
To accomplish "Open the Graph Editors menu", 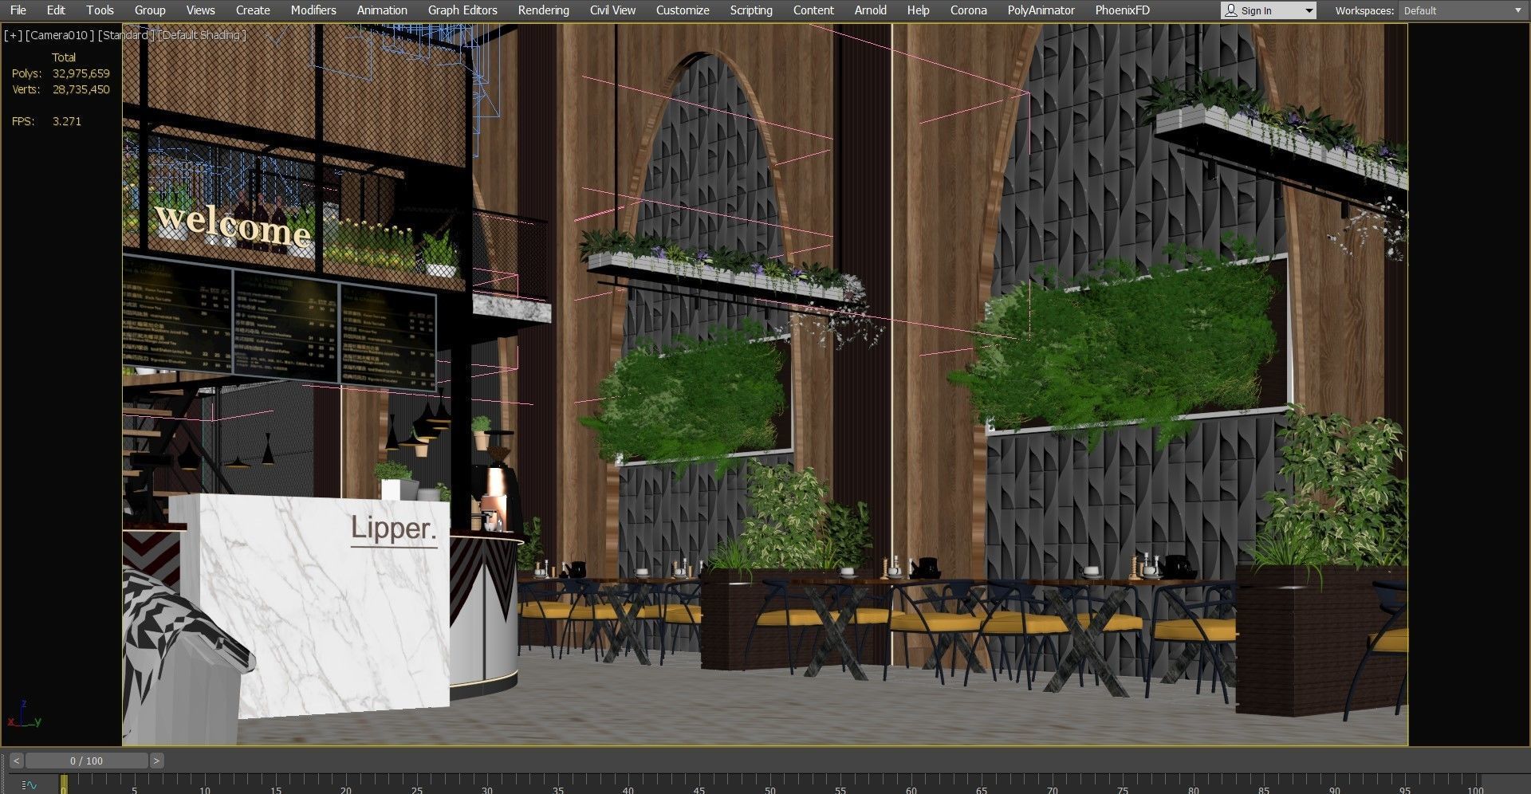I will 462,10.
